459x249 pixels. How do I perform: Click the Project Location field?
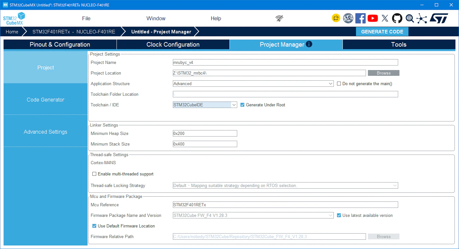[269, 73]
